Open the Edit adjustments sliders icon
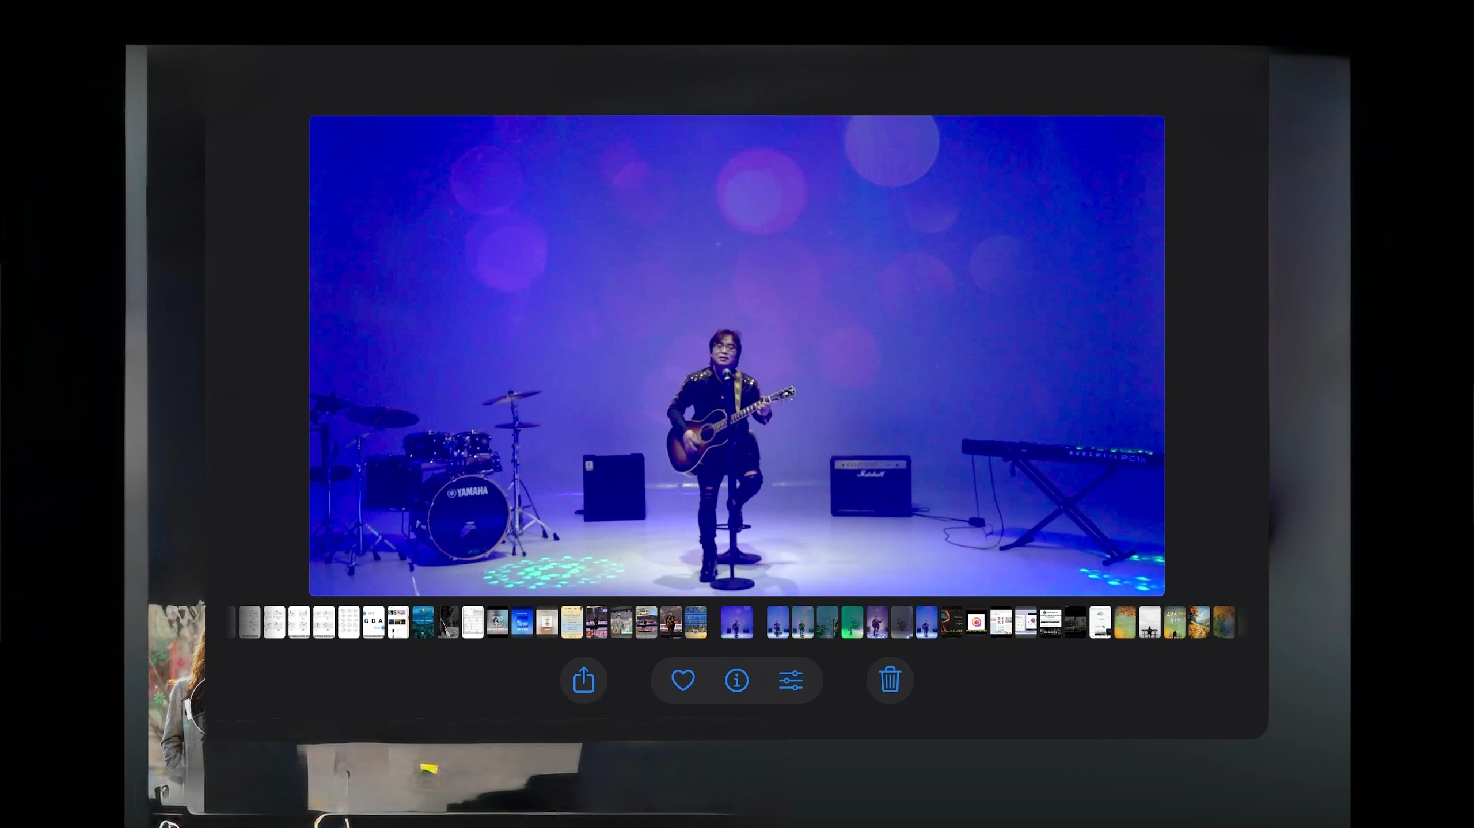The image size is (1474, 828). click(791, 680)
